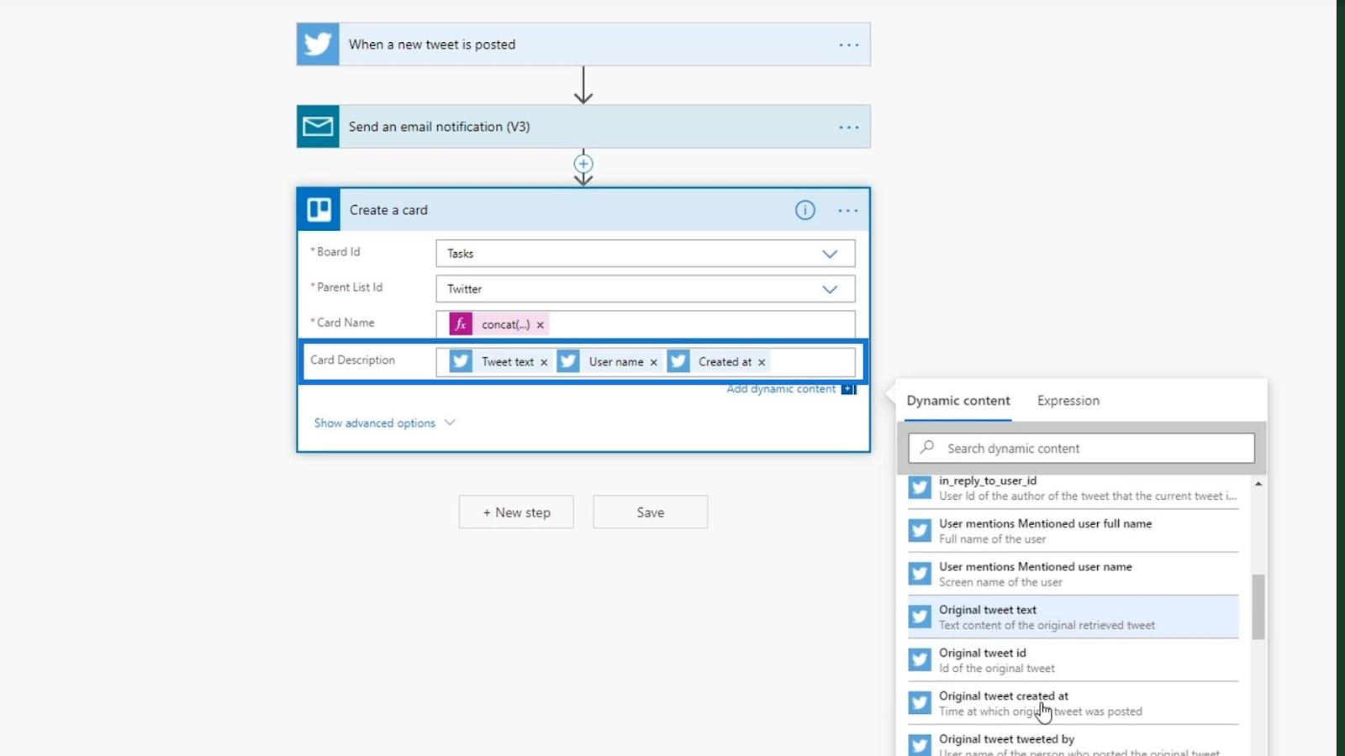Viewport: 1345px width, 756px height.
Task: Insert Original tweet created at
Action: click(x=1073, y=703)
